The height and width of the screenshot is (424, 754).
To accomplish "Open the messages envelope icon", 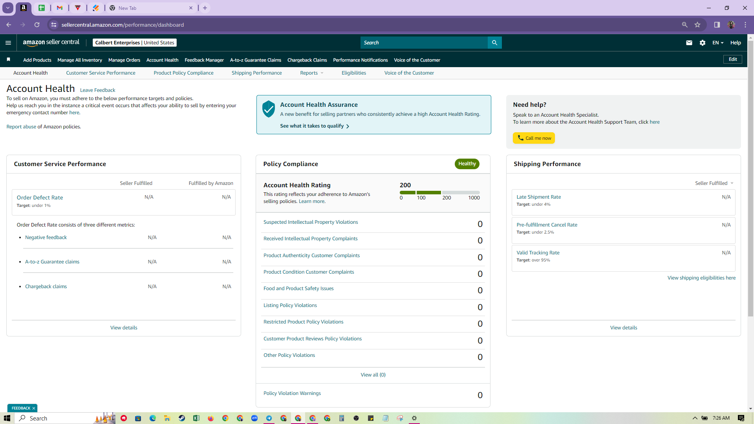I will tap(689, 43).
